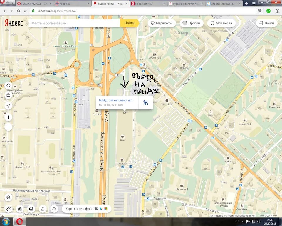Open the Windows store icon
282x226 pixels.
pos(106,209)
